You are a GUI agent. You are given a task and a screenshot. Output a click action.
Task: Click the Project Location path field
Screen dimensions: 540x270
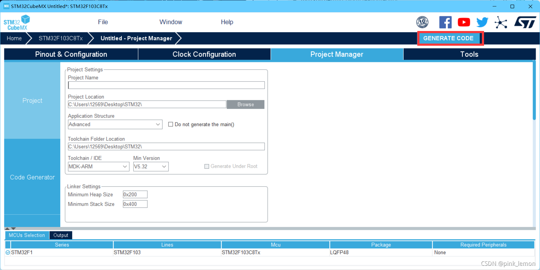point(147,104)
